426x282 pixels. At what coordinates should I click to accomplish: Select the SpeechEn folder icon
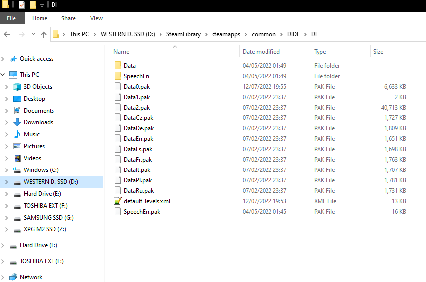coord(118,76)
